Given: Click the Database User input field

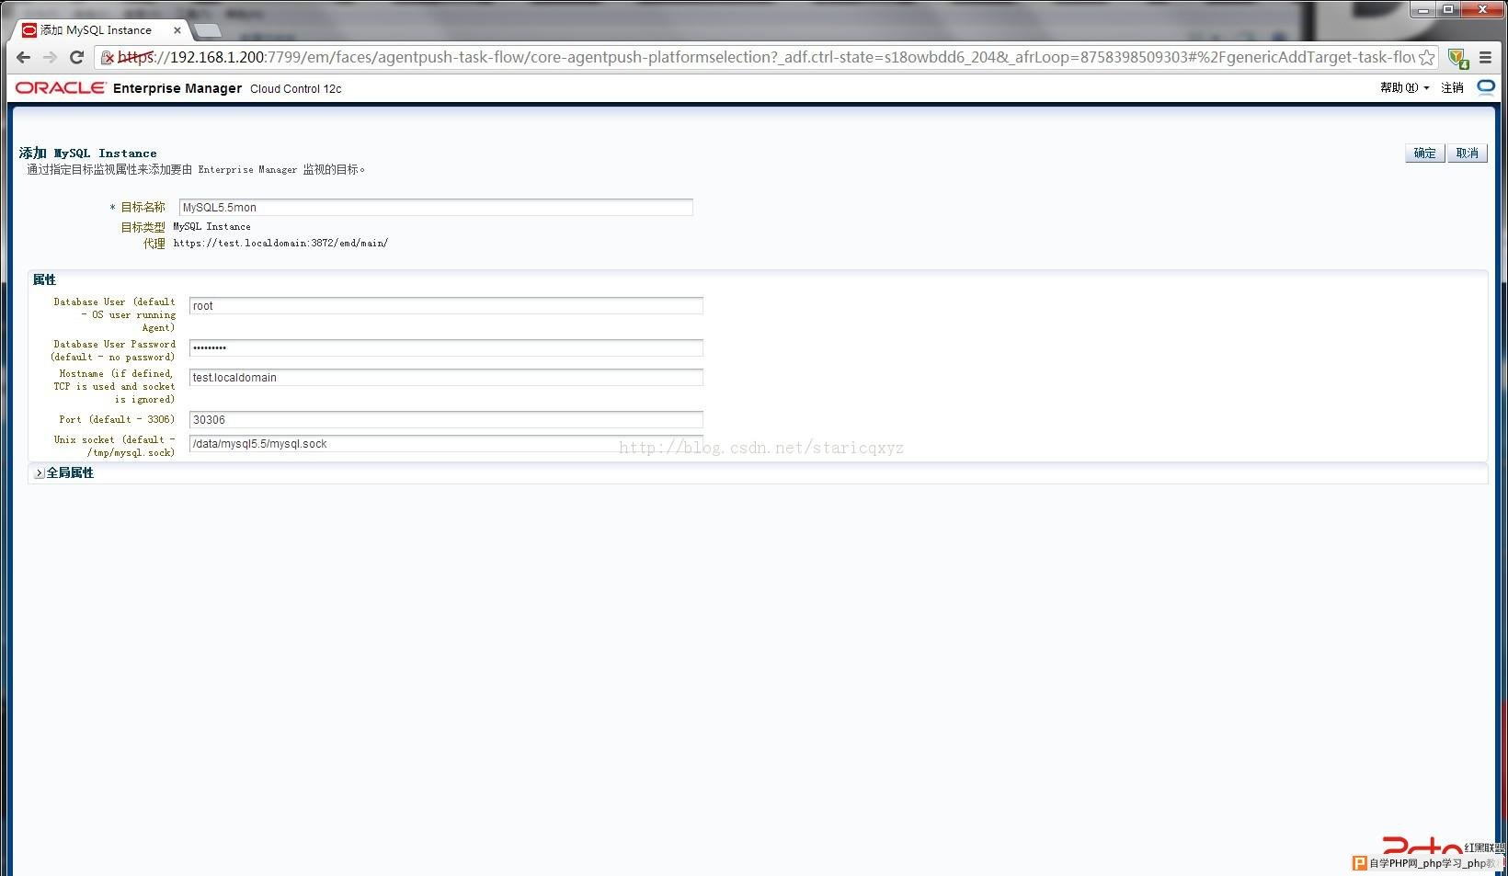Looking at the screenshot, I should [x=446, y=306].
